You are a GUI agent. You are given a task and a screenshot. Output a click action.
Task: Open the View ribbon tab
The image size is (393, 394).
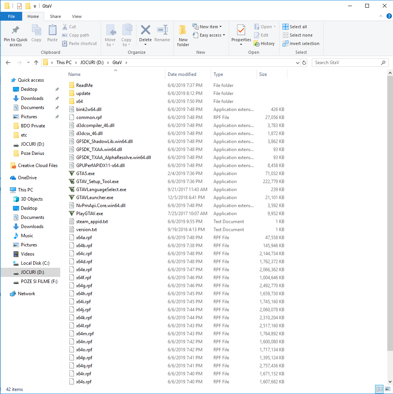(x=77, y=16)
